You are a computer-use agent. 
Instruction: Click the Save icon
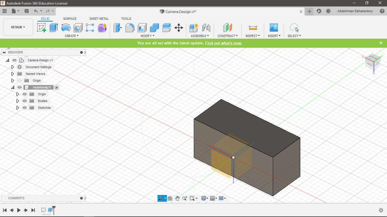(x=27, y=11)
